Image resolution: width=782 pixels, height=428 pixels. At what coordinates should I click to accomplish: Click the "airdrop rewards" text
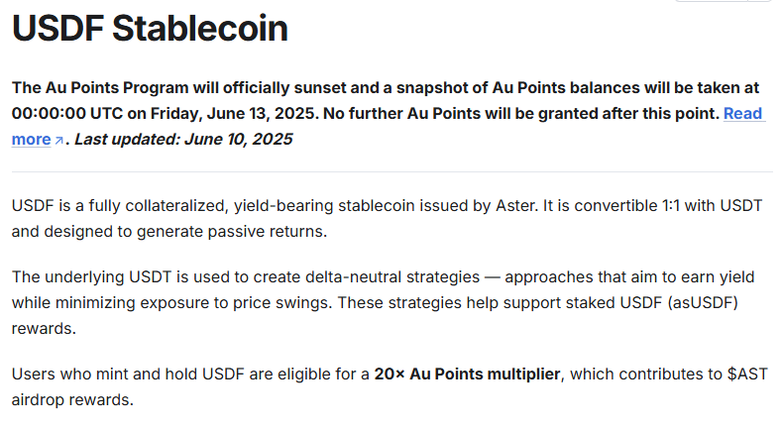pyautogui.click(x=71, y=400)
